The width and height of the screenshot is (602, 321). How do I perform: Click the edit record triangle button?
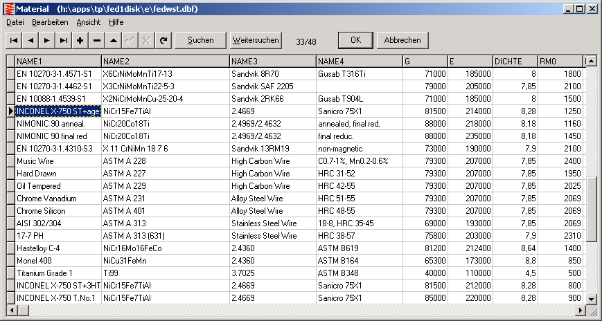[x=114, y=40]
